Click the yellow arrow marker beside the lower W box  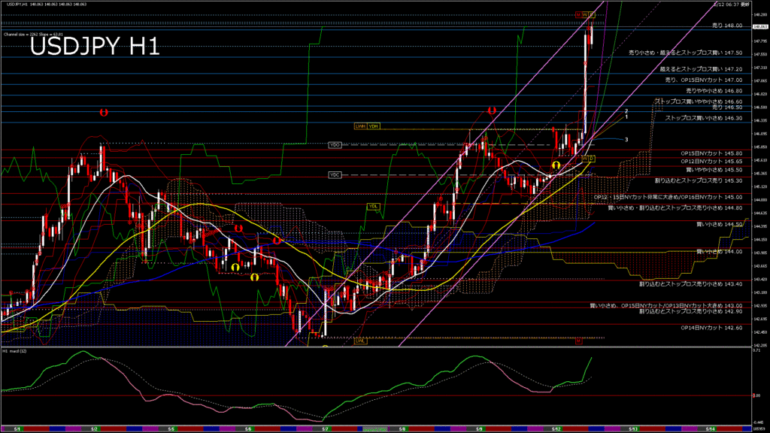tap(556, 165)
